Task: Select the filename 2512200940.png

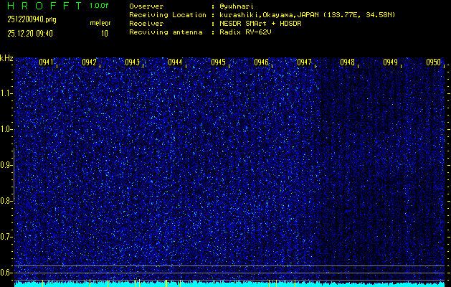Action: (x=32, y=19)
